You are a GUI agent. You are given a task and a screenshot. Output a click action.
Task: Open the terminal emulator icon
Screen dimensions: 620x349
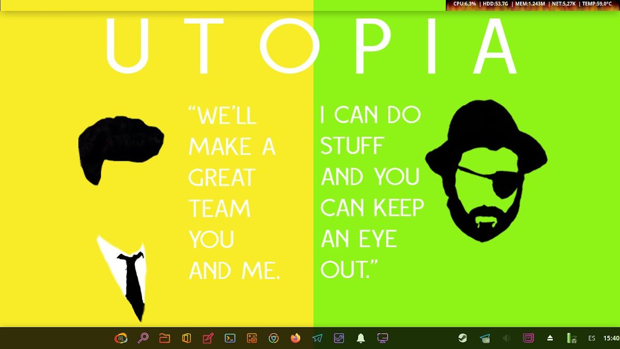tap(230, 338)
